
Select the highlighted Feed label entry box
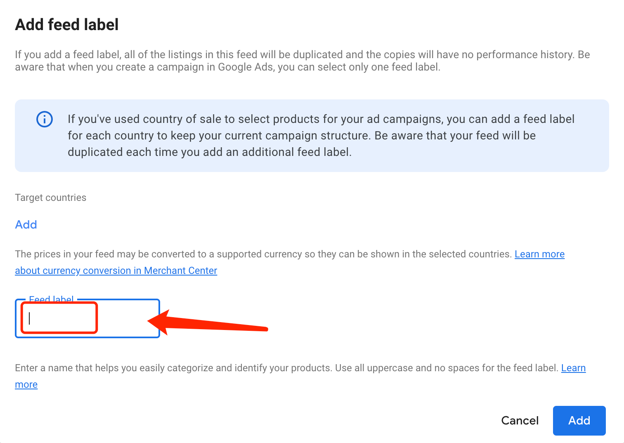[x=58, y=318]
